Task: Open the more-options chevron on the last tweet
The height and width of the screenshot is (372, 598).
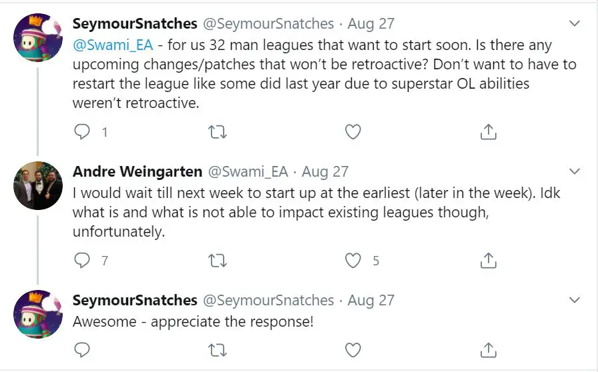Action: coord(575,301)
